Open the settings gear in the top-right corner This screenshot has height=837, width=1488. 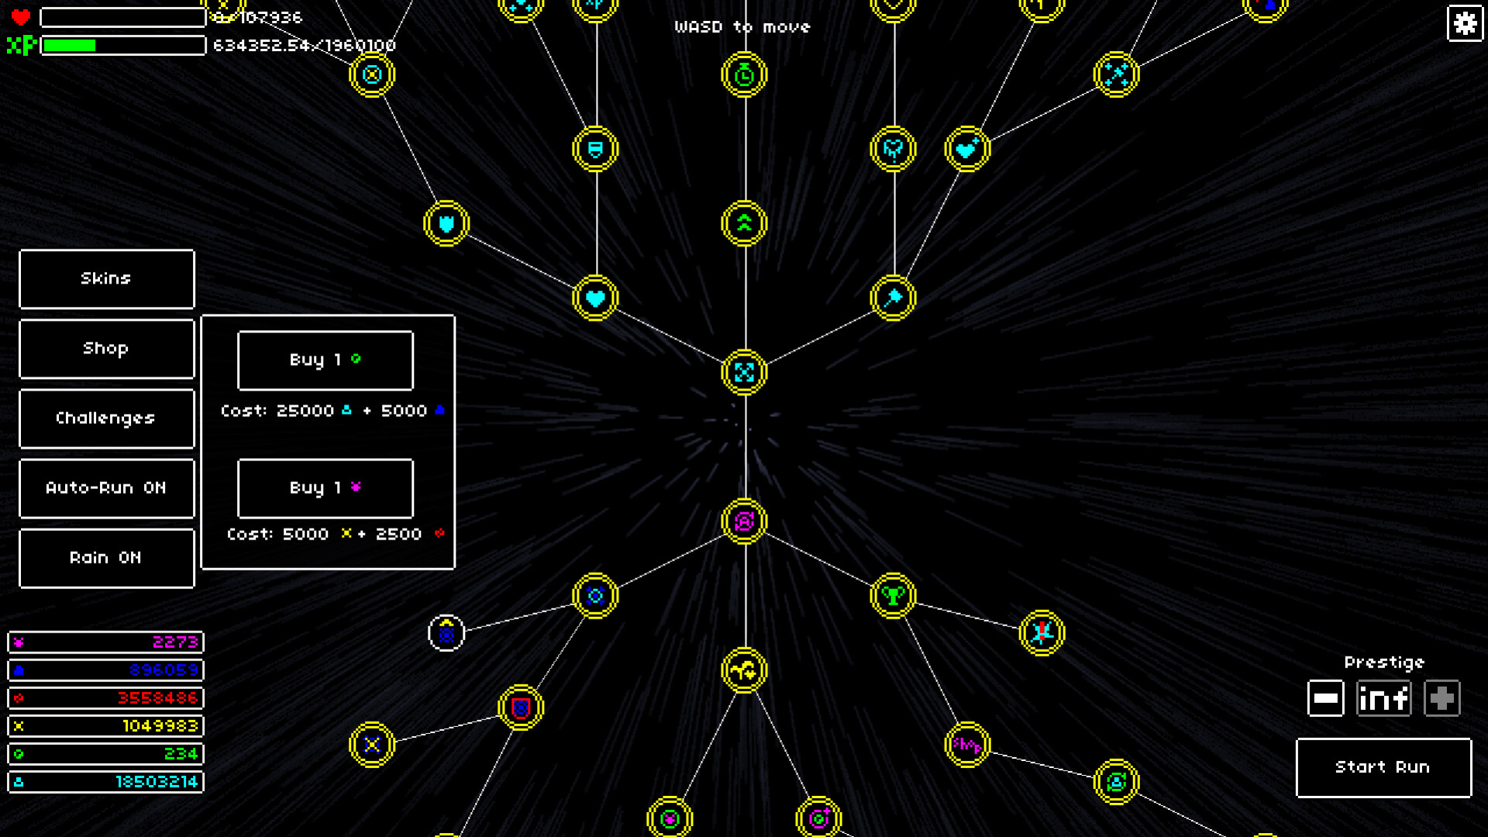(1465, 23)
